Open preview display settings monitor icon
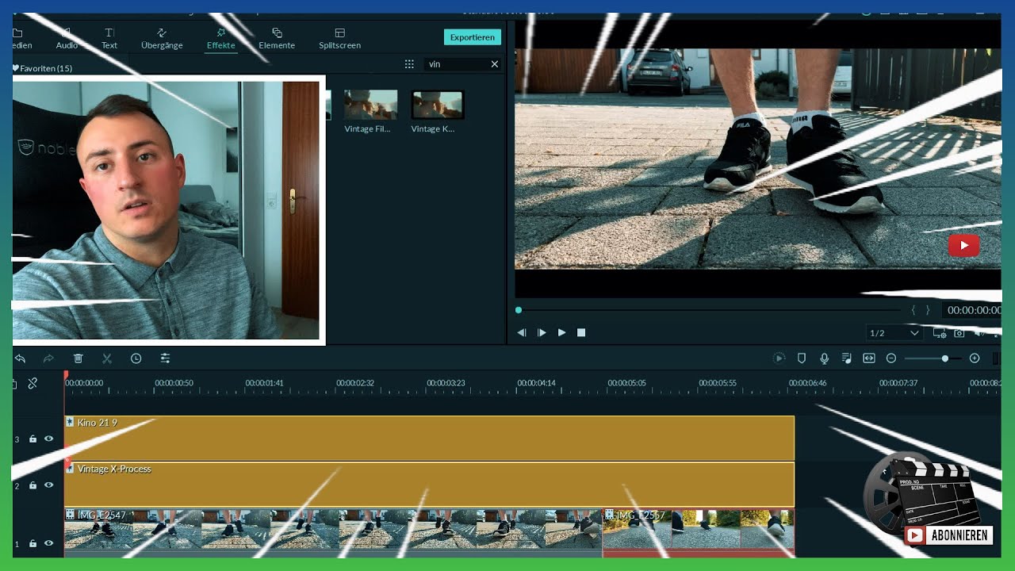1015x571 pixels. (x=940, y=334)
